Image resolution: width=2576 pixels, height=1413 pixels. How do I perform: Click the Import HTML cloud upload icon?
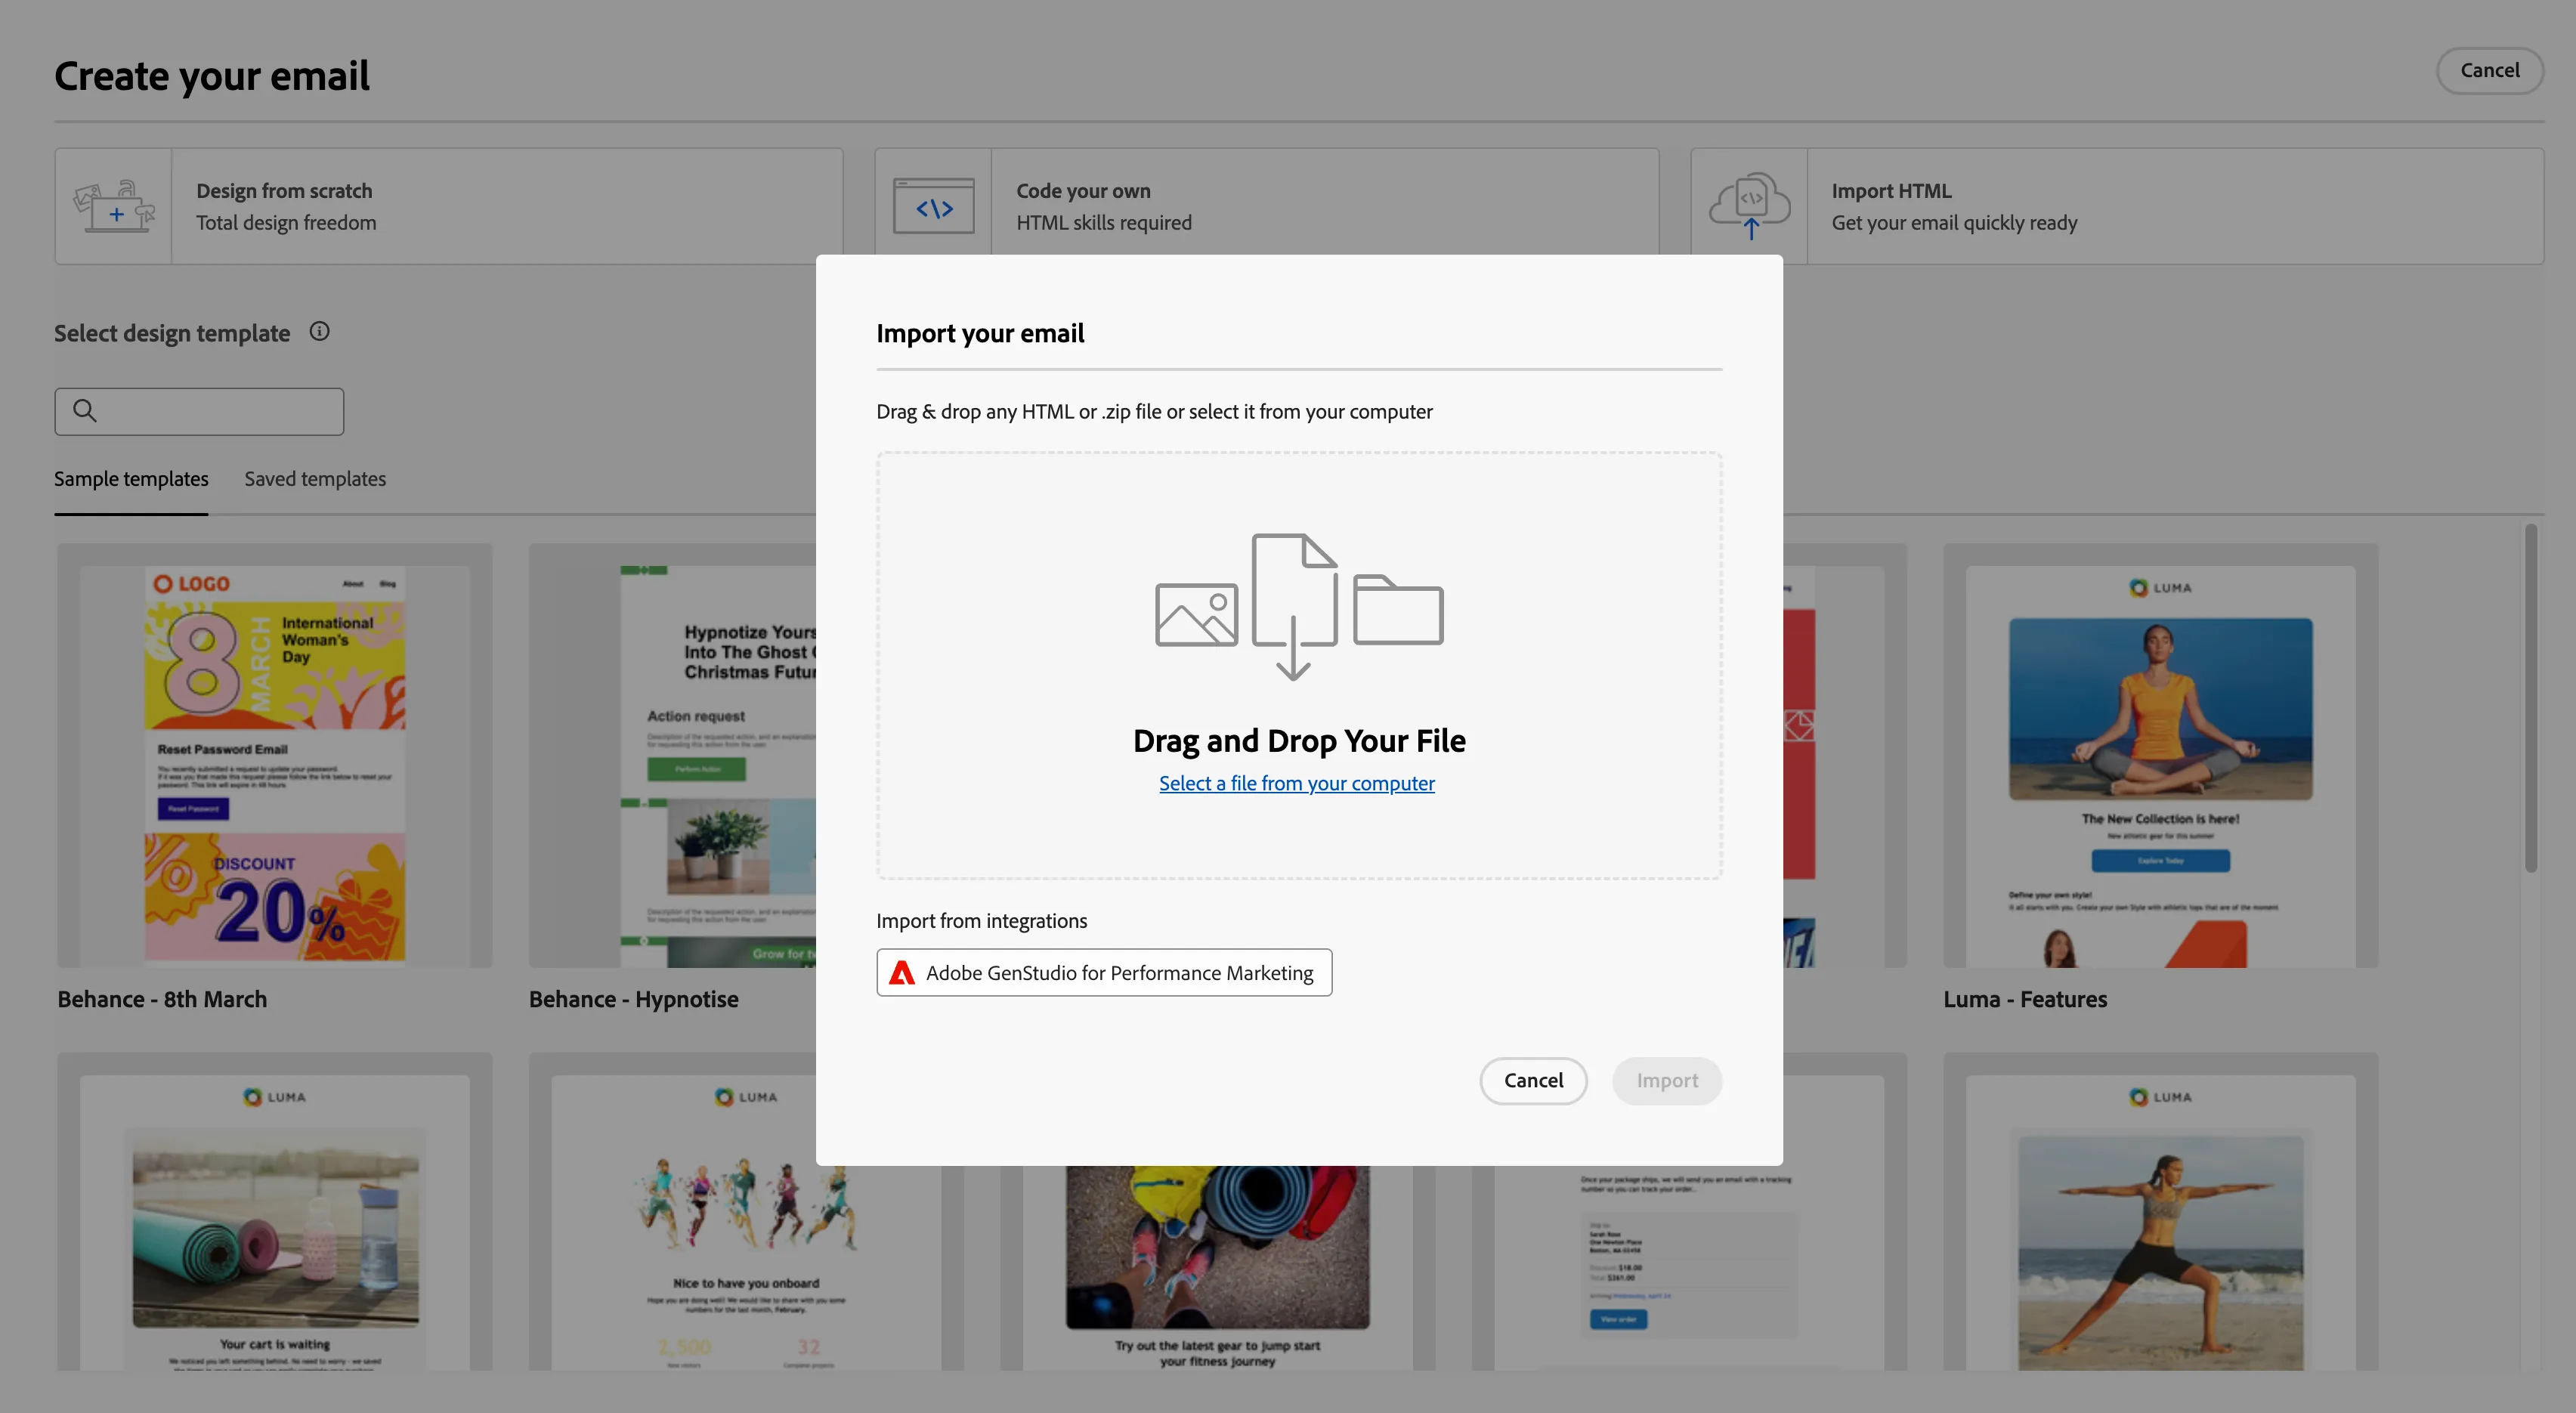point(1749,207)
